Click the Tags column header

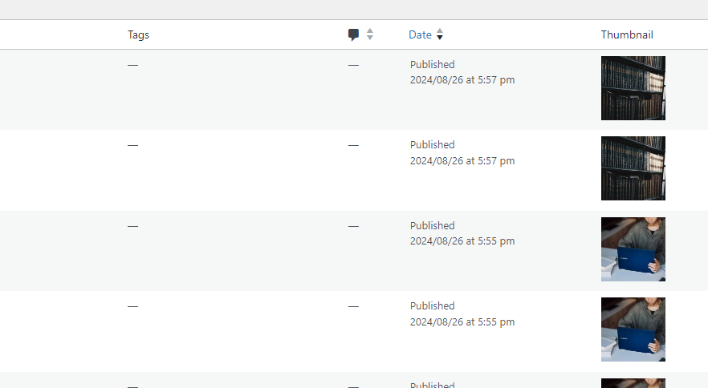138,34
